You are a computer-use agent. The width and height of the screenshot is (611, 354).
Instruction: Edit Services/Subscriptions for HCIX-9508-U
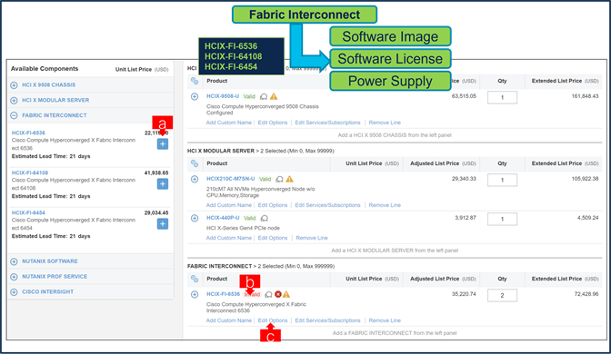pyautogui.click(x=327, y=123)
